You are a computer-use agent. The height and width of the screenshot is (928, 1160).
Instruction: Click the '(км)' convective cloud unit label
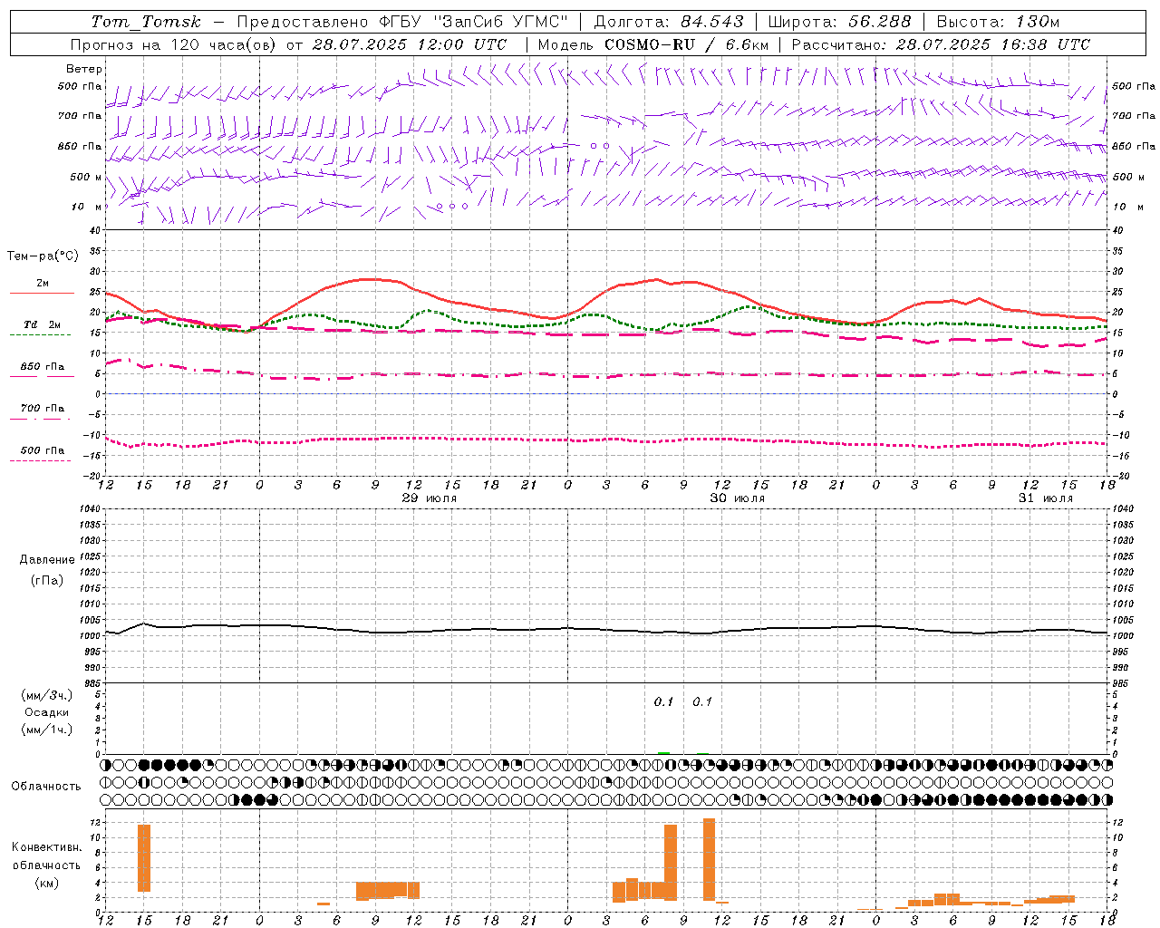click(x=46, y=883)
